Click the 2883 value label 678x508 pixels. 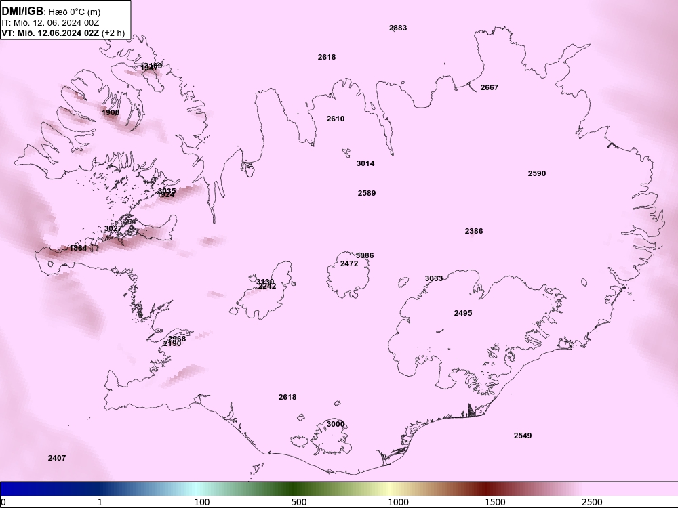[398, 28]
